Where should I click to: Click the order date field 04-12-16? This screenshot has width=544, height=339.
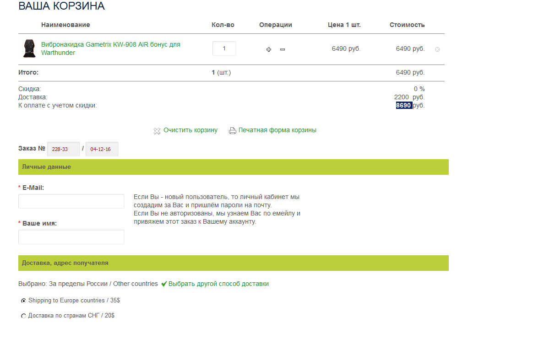(102, 149)
